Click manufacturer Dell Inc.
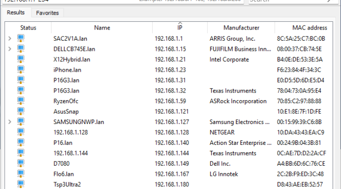This screenshot has height=189, width=341. coord(220,164)
